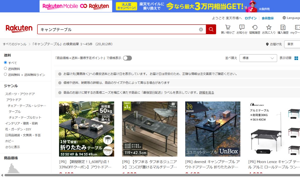This screenshot has height=177, width=300.
Task: Toggle price display with shipping and points
Action: [127, 58]
